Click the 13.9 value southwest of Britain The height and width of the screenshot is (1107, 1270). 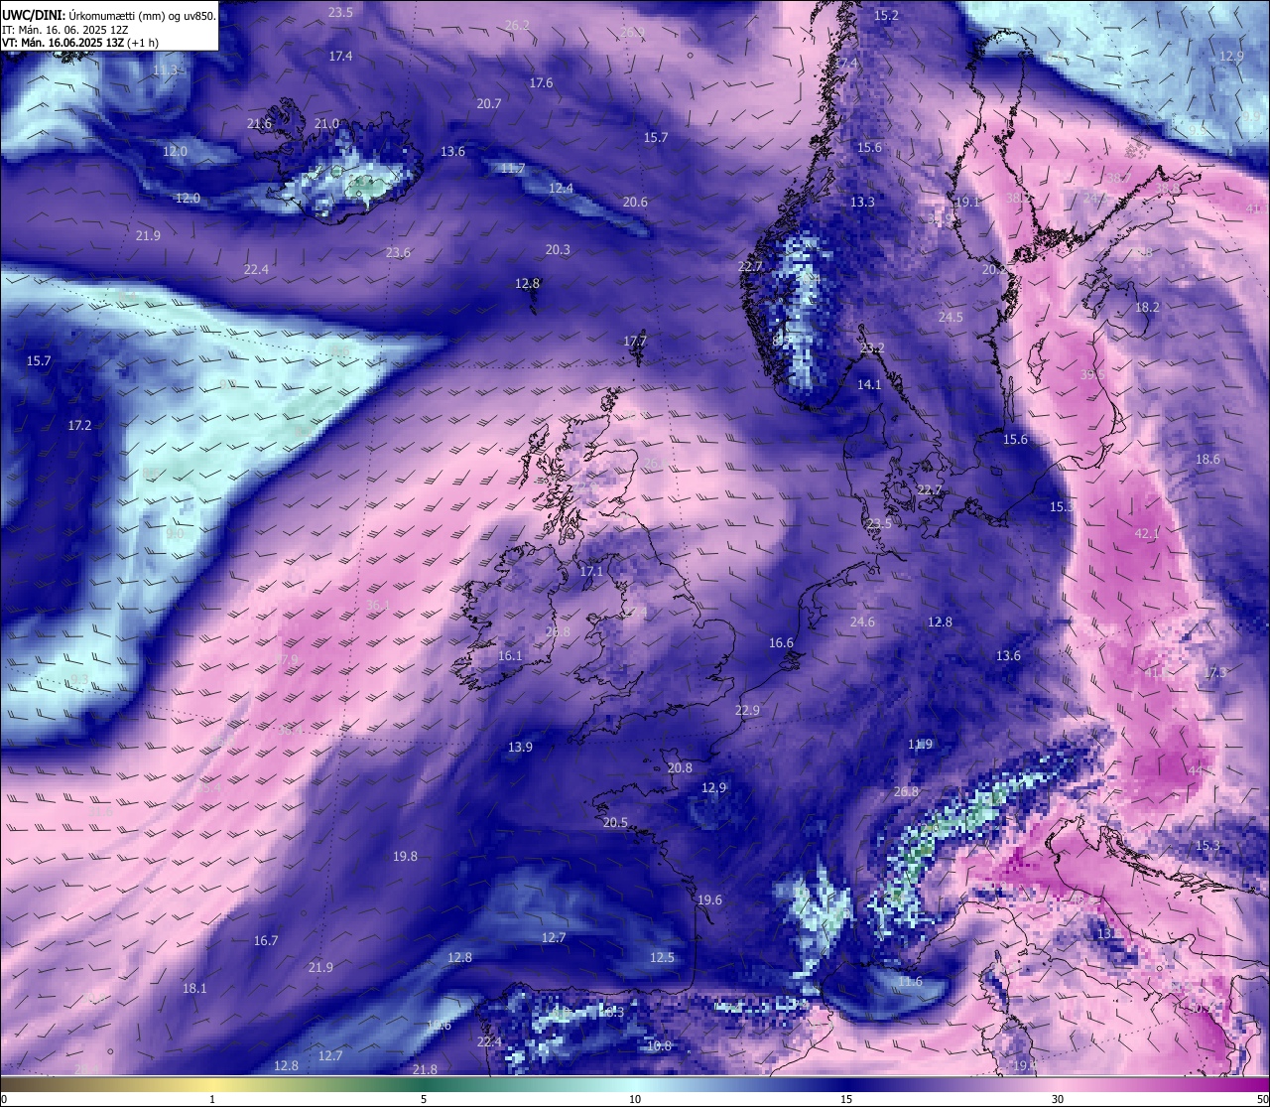520,748
